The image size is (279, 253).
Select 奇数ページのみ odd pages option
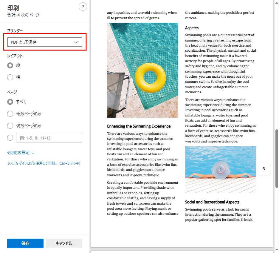point(10,114)
